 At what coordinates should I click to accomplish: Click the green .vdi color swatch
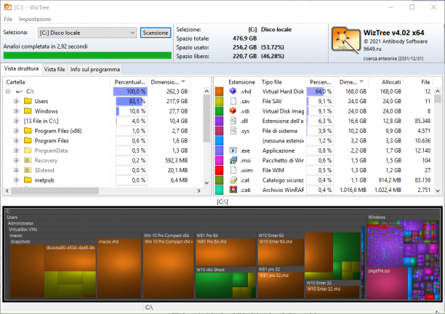point(219,111)
